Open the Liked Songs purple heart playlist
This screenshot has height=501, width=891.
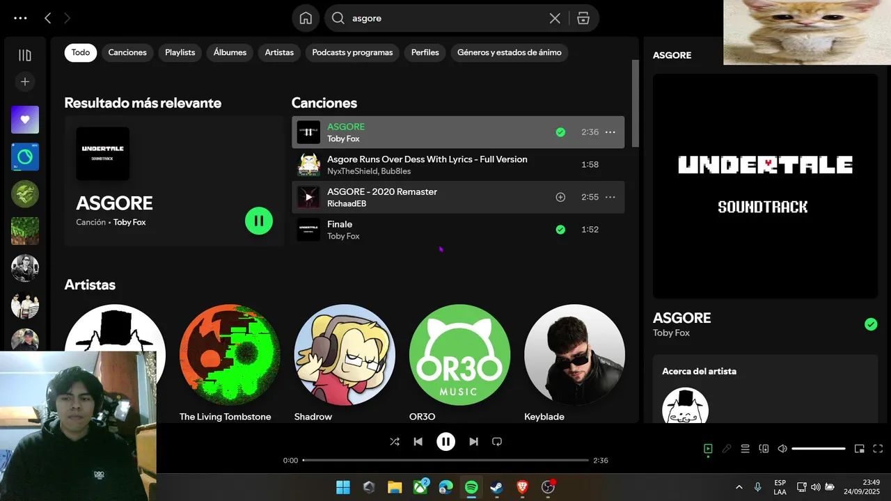[x=25, y=120]
